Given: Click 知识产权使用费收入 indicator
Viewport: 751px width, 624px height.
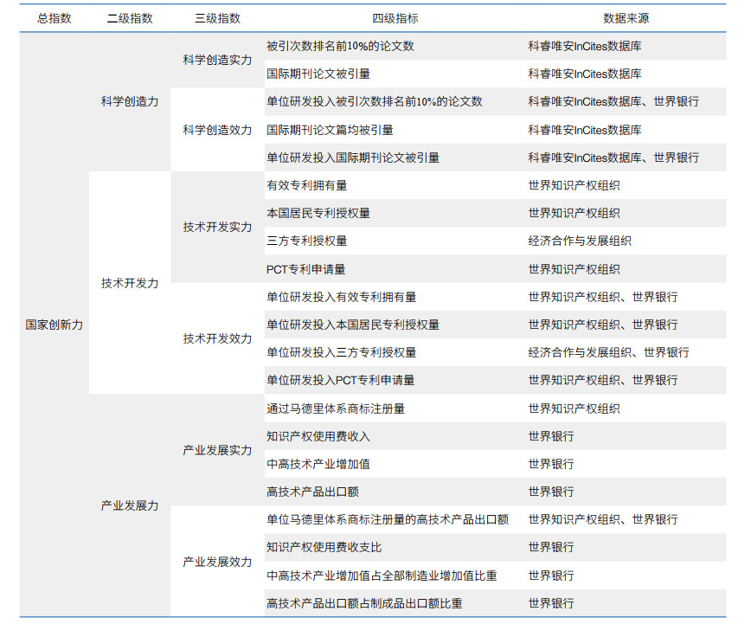Looking at the screenshot, I should 318,436.
